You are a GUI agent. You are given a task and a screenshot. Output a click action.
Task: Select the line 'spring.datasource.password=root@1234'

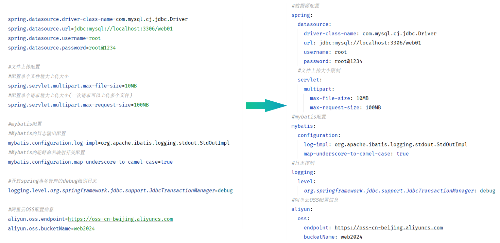coord(62,48)
